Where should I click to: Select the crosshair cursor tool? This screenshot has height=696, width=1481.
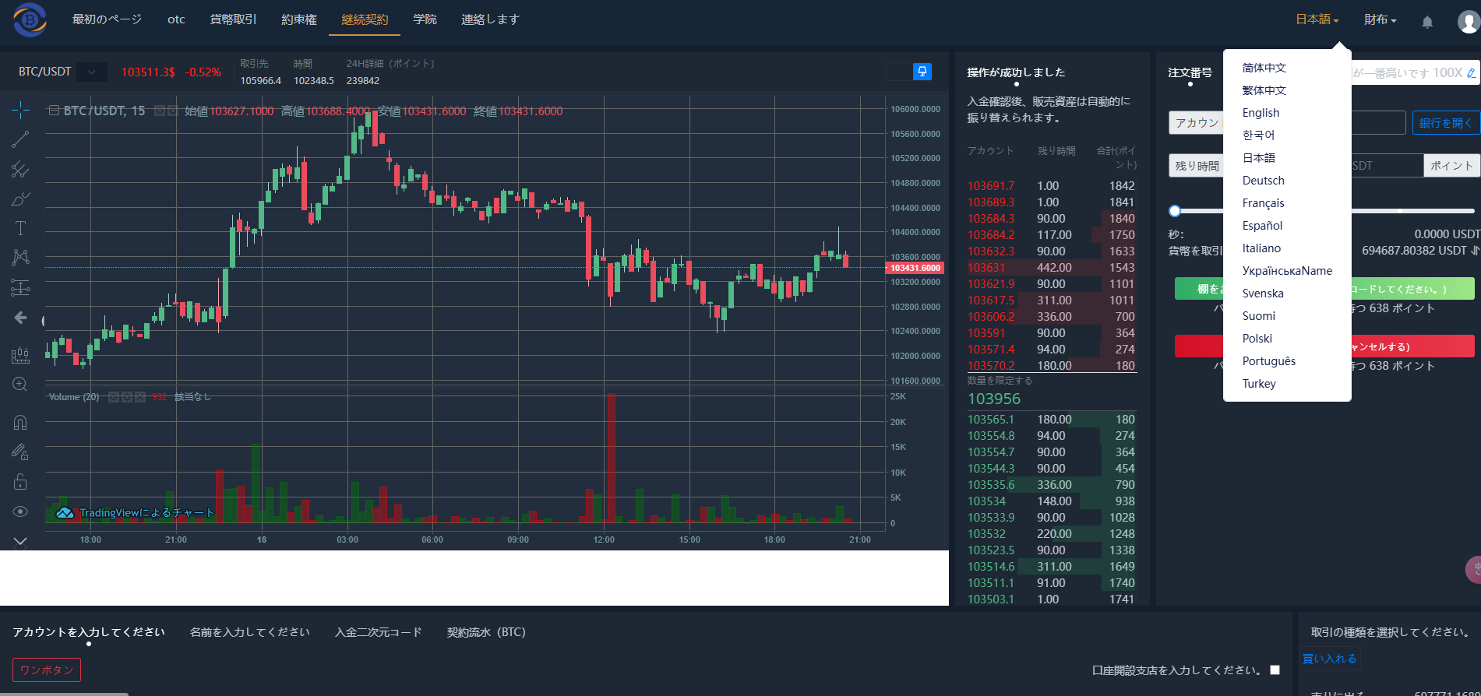pyautogui.click(x=20, y=110)
